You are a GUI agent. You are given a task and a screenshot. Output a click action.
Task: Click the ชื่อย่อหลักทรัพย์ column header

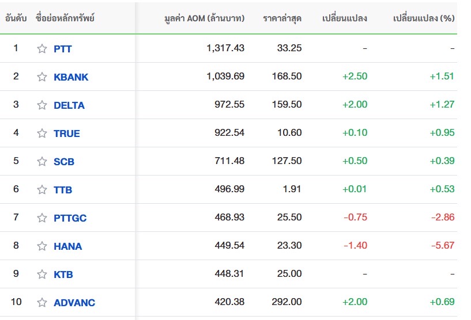(65, 18)
